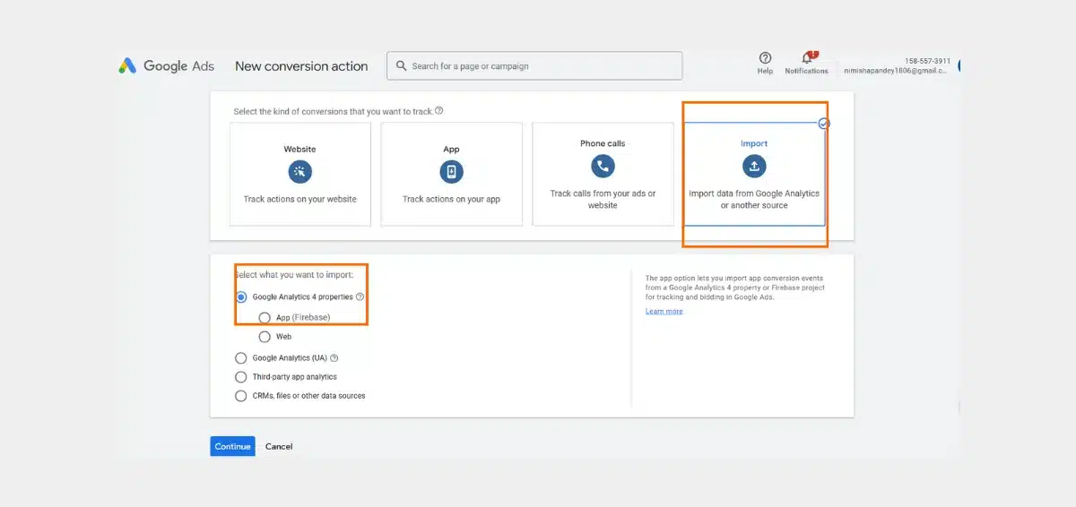Select Google Analytics 4 properties radio button
This screenshot has width=1076, height=507.
[241, 296]
